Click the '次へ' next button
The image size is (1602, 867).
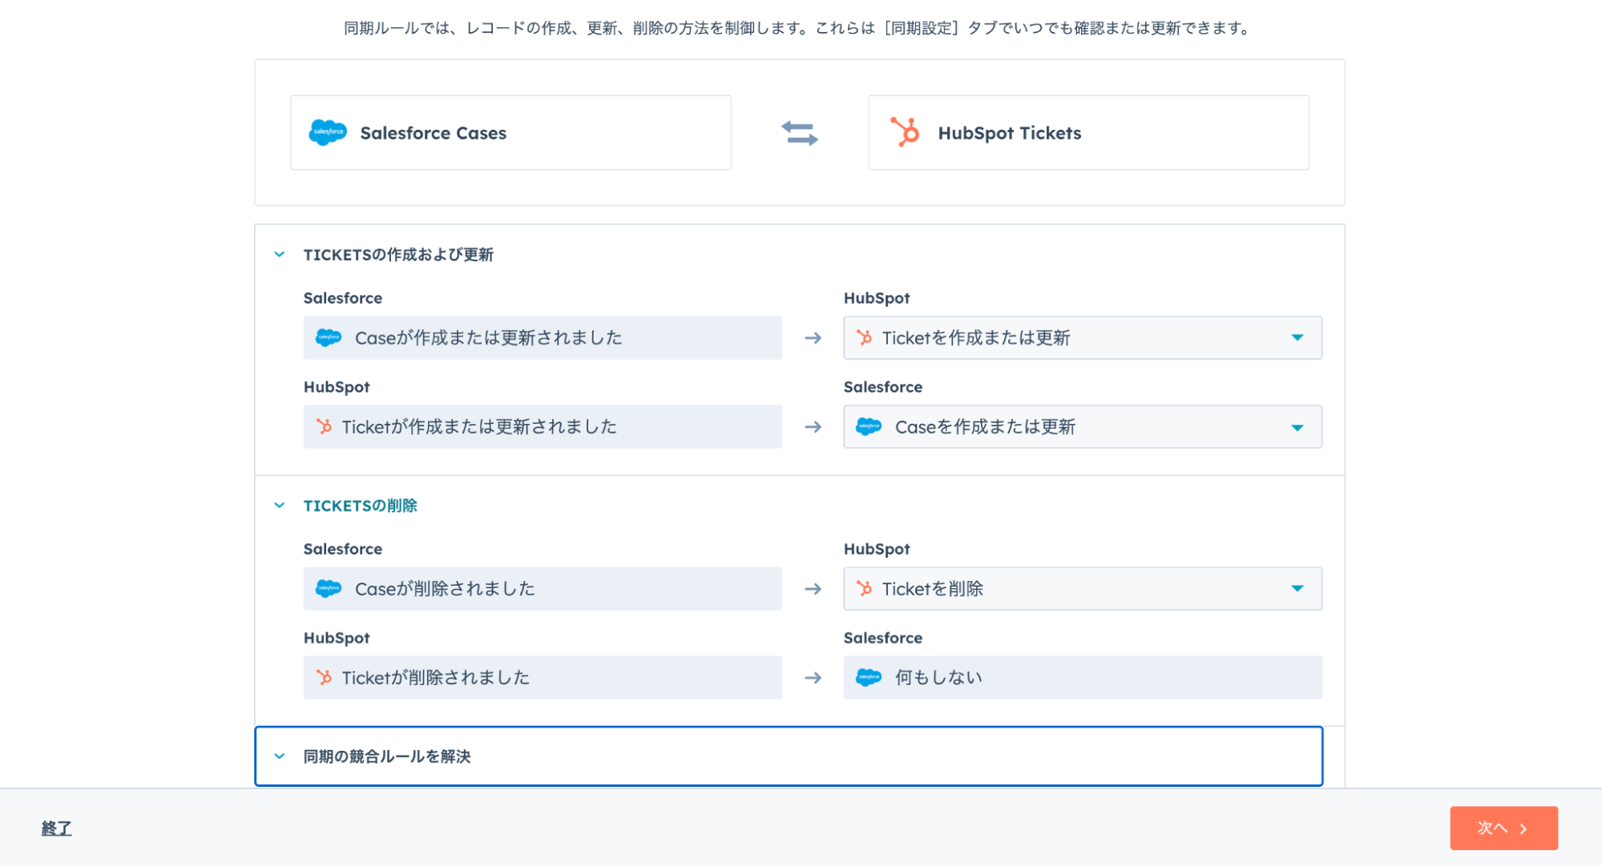point(1503,828)
